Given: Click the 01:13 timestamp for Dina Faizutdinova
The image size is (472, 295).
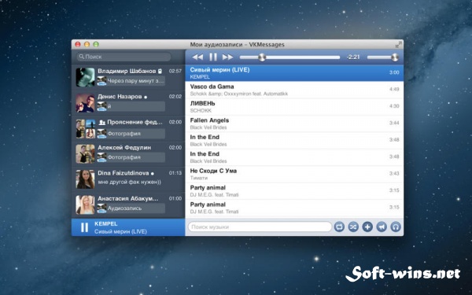Looking at the screenshot, I should pos(175,173).
